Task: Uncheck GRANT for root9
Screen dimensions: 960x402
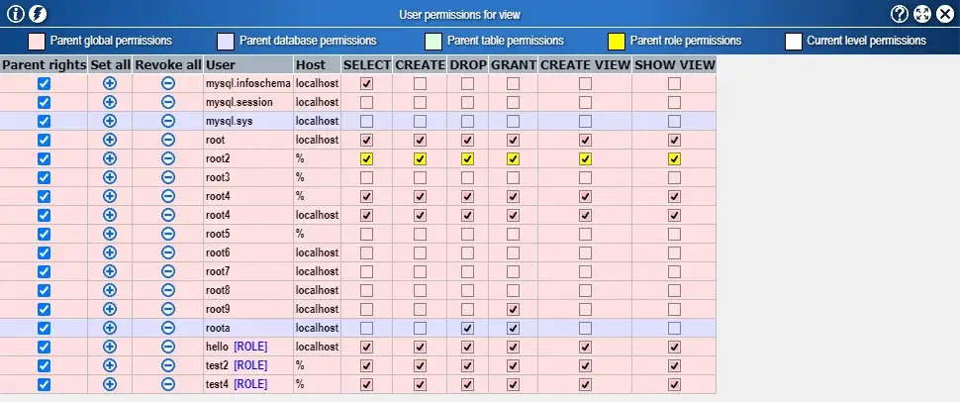Action: (513, 310)
